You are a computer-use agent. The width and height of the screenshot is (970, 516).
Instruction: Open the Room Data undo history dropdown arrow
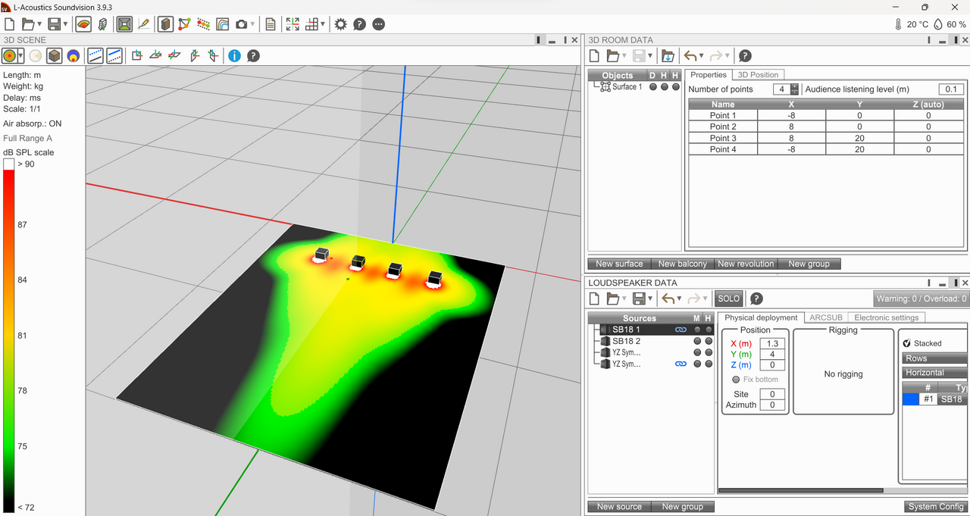[702, 55]
